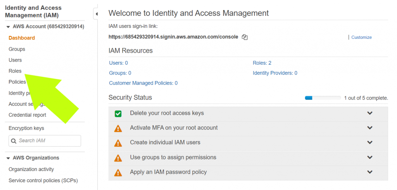Click the Security Status progress bar

[323, 98]
